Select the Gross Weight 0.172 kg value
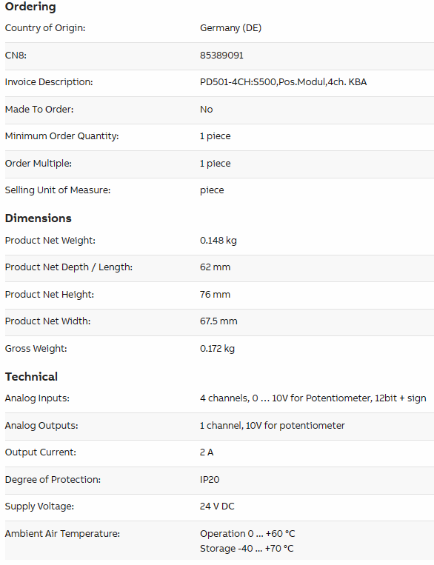The image size is (434, 565). click(x=217, y=349)
